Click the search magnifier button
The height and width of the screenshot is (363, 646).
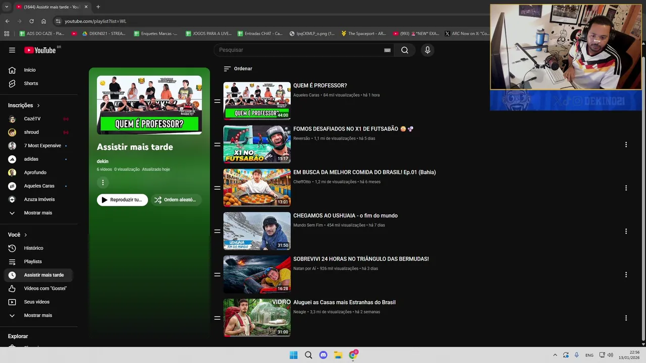coord(405,50)
